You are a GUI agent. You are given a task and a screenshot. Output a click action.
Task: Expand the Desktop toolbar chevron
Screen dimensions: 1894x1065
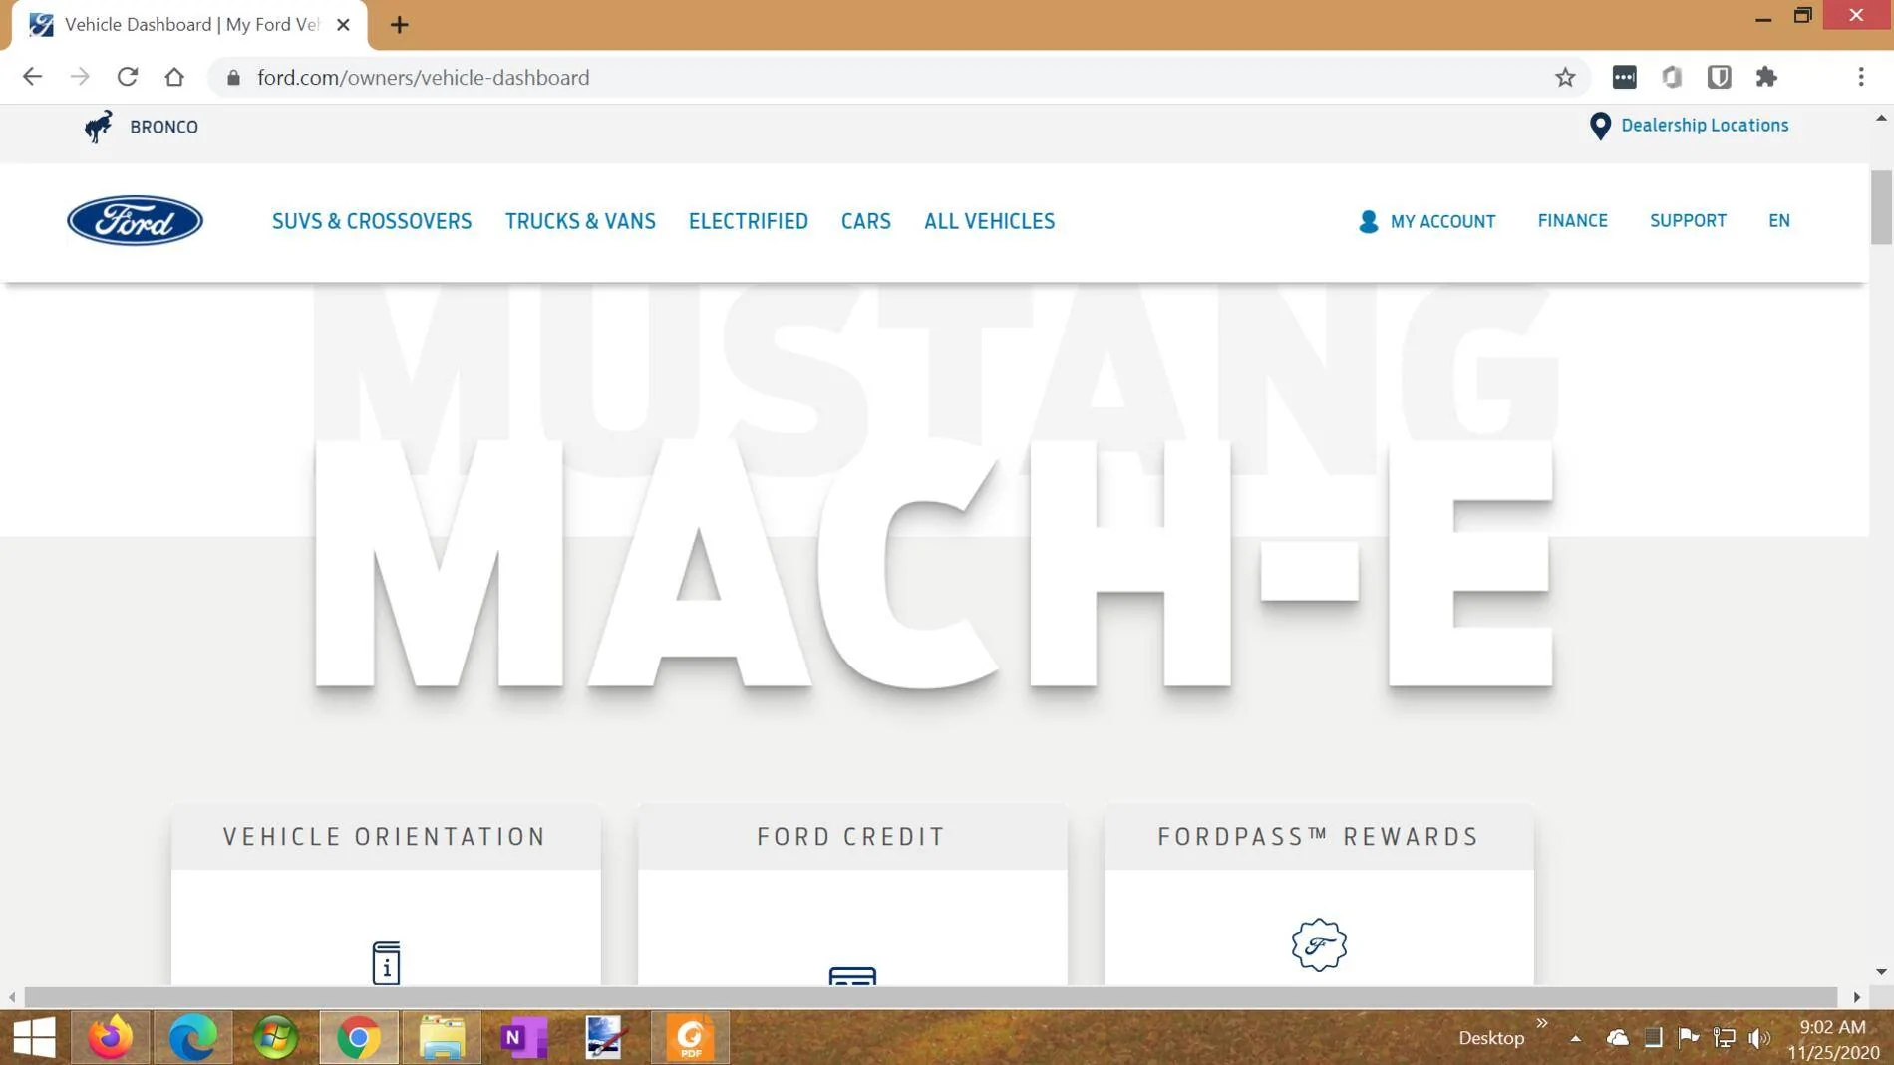[x=1542, y=1023]
